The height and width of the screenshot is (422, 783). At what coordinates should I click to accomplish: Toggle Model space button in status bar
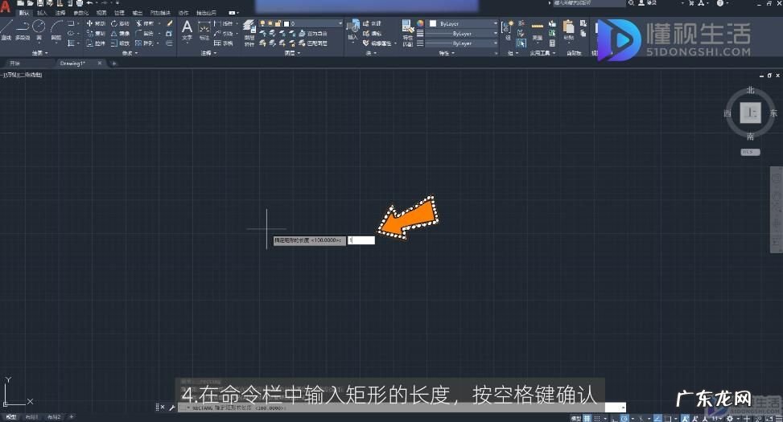click(575, 419)
